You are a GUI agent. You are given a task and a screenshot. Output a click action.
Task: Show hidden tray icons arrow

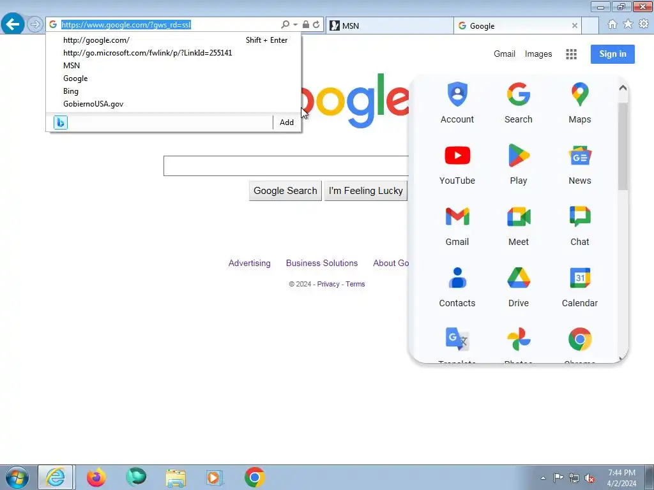coord(543,478)
